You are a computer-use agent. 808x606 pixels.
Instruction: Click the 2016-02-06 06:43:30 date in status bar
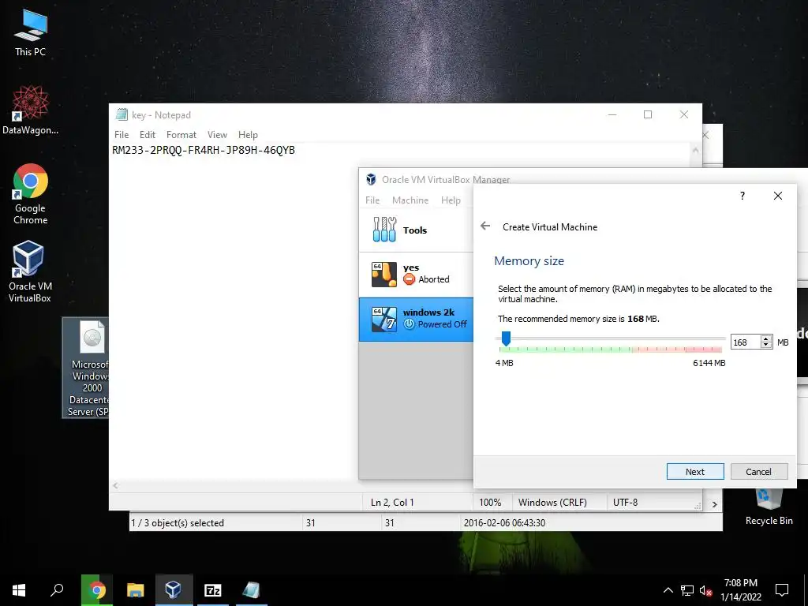pos(504,523)
